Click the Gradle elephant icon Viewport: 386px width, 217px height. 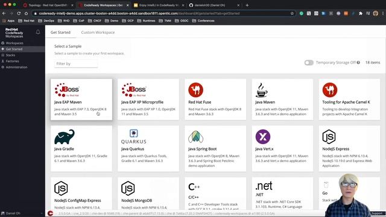(x=65, y=137)
